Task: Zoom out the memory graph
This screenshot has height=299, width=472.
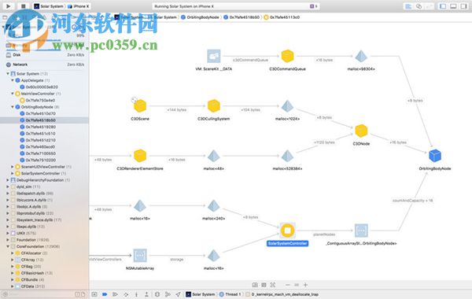Action: click(288, 285)
